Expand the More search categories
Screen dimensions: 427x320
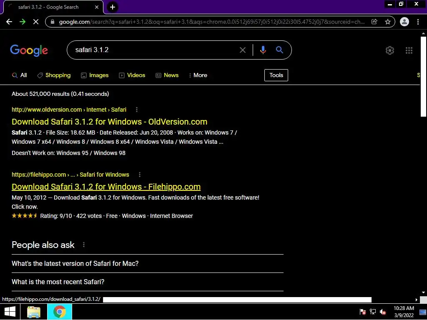(198, 75)
